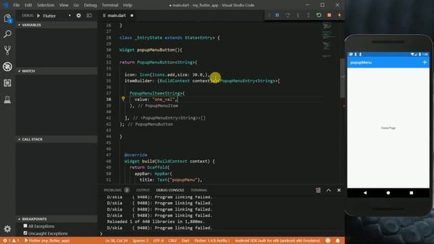Open the Debug menu
The width and height of the screenshot is (434, 244).
[x=90, y=5]
